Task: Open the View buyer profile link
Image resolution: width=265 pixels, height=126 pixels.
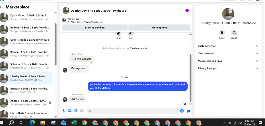Action: (139, 48)
